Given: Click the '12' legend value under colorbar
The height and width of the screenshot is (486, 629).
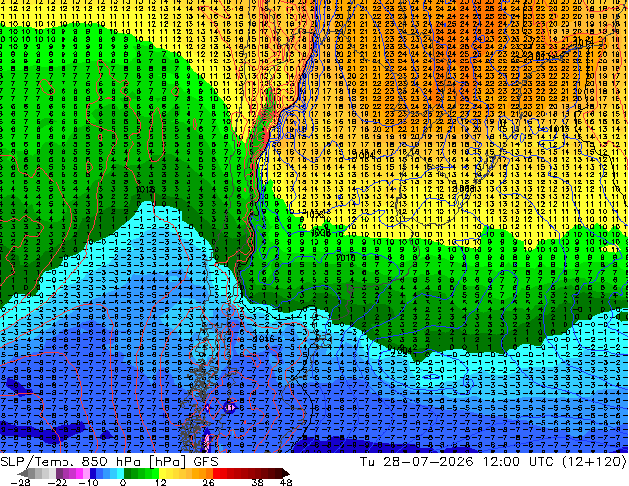Looking at the screenshot, I should (x=161, y=482).
